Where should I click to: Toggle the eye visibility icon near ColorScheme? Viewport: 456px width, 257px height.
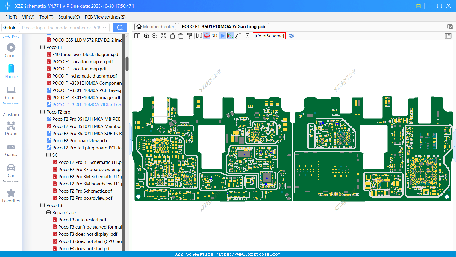(291, 36)
